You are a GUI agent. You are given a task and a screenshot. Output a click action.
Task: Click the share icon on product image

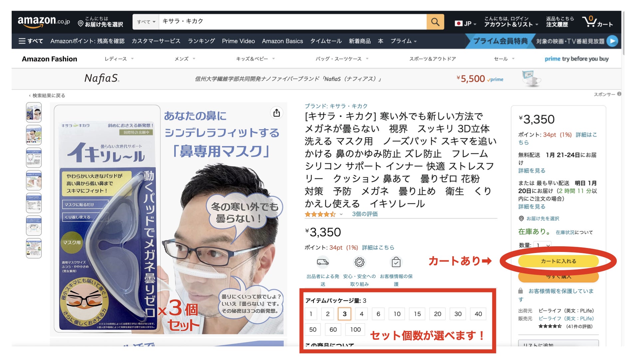point(277,113)
